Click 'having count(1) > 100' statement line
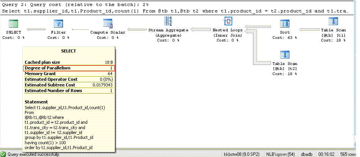Image resolution: width=360 pixels, height=157 pixels. click(45, 143)
